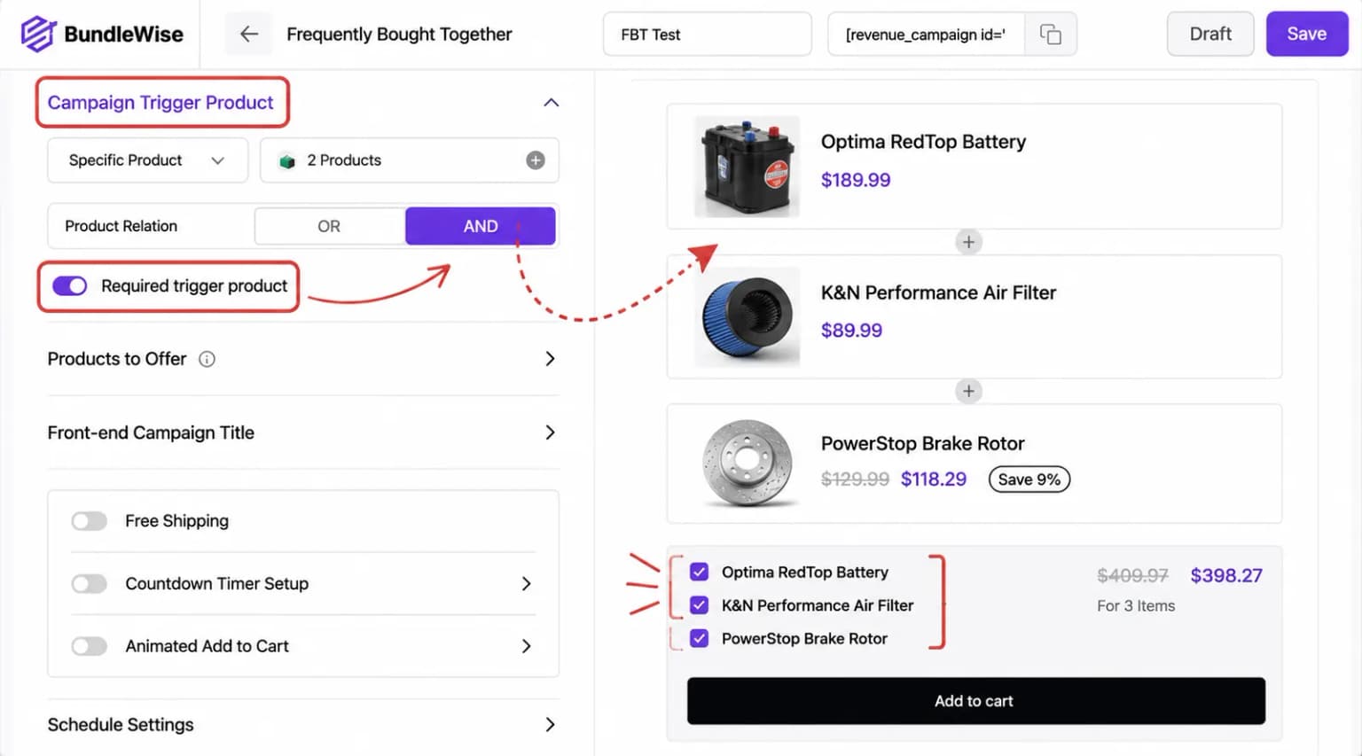Click the green cube icon before 2 Products
This screenshot has width=1362, height=756.
click(x=286, y=161)
